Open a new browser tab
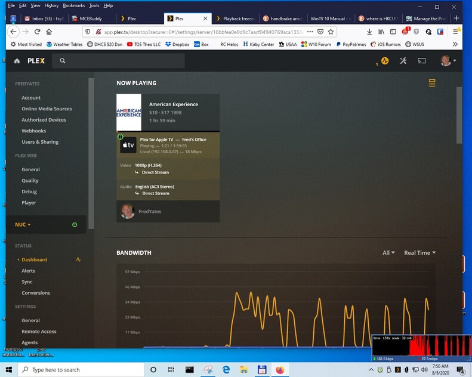 coord(456,18)
